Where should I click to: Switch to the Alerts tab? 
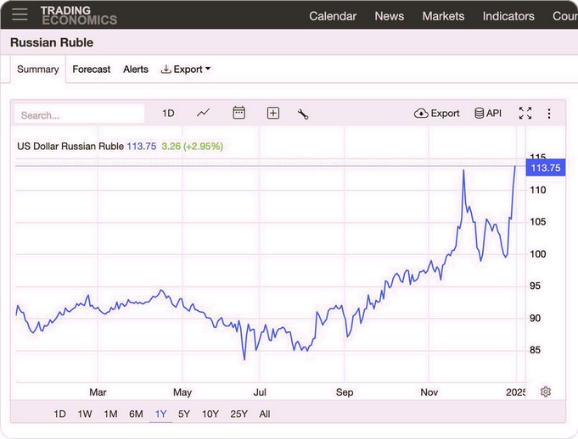[136, 69]
